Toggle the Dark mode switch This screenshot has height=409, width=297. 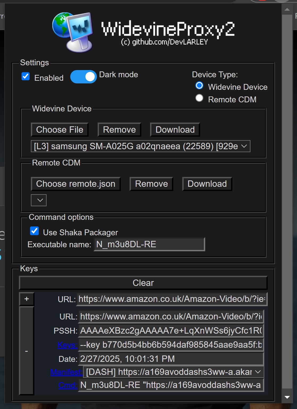pyautogui.click(x=83, y=77)
